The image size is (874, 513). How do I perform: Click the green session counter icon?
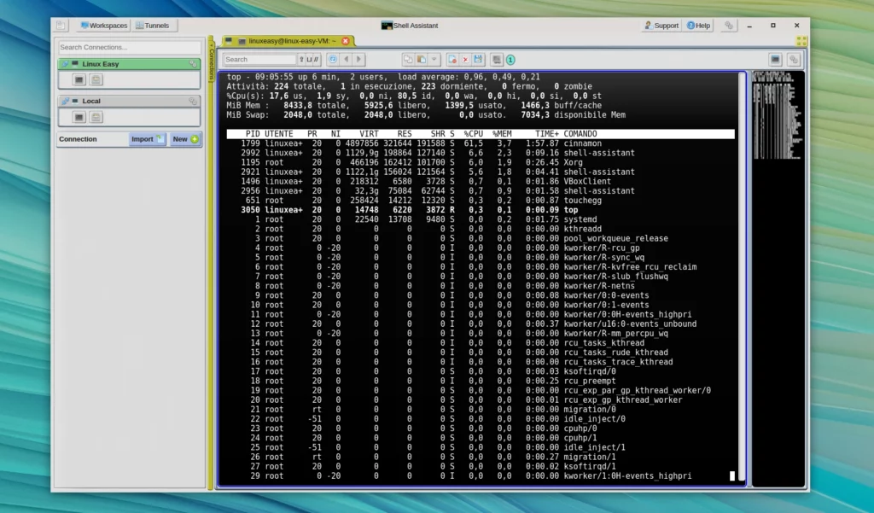(512, 59)
